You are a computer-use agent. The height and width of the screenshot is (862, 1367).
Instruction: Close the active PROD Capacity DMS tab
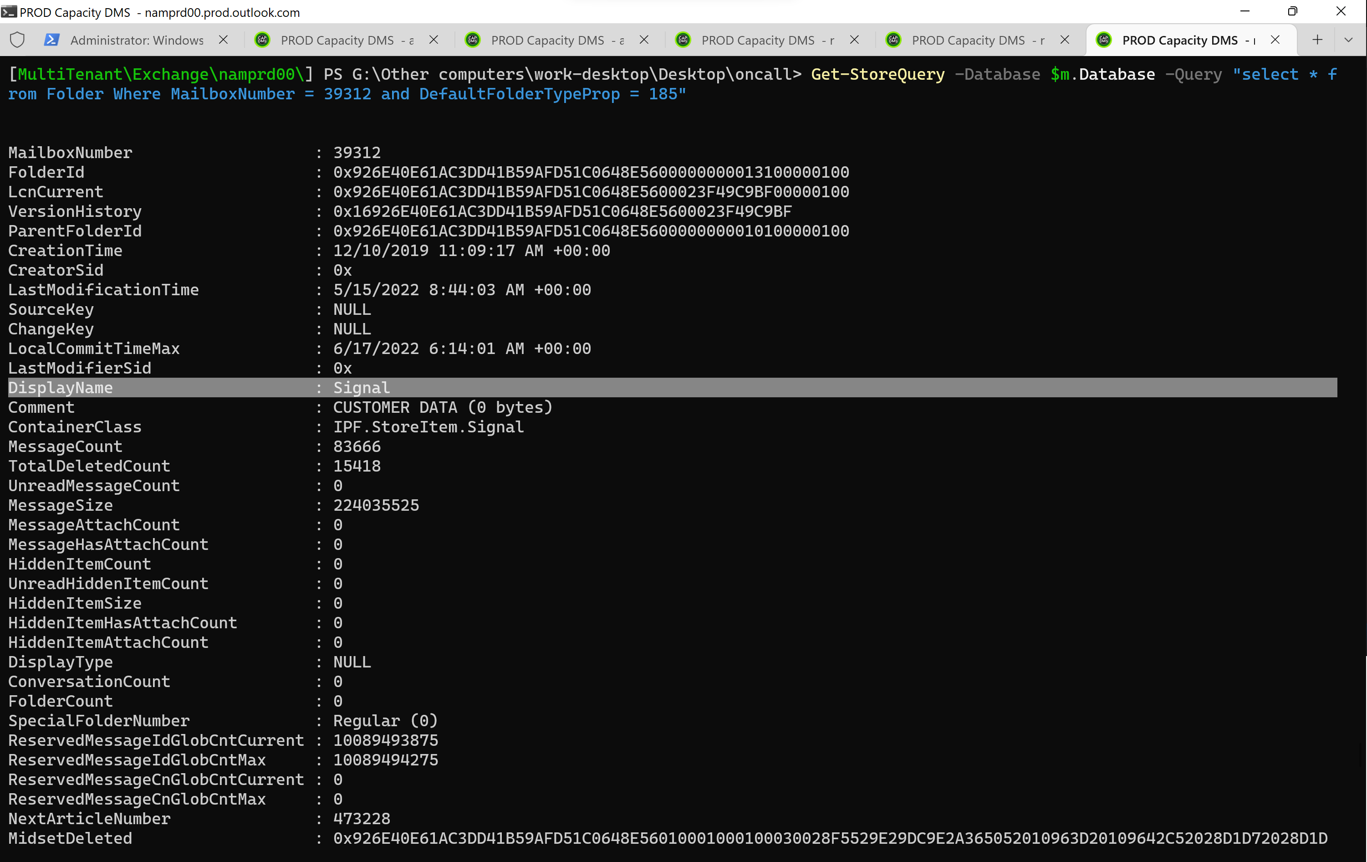(x=1275, y=40)
